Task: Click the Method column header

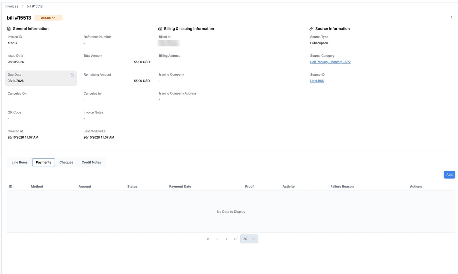Action: (x=37, y=186)
